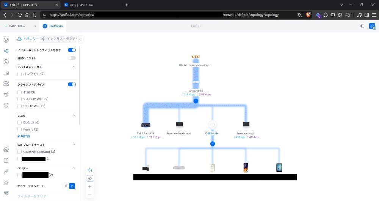Collapse the WiFiブロードキャスト section
Image resolution: width=379 pixels, height=201 pixels.
tap(74, 145)
